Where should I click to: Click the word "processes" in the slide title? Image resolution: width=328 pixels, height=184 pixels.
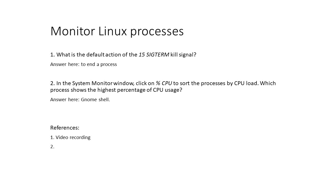157,32
